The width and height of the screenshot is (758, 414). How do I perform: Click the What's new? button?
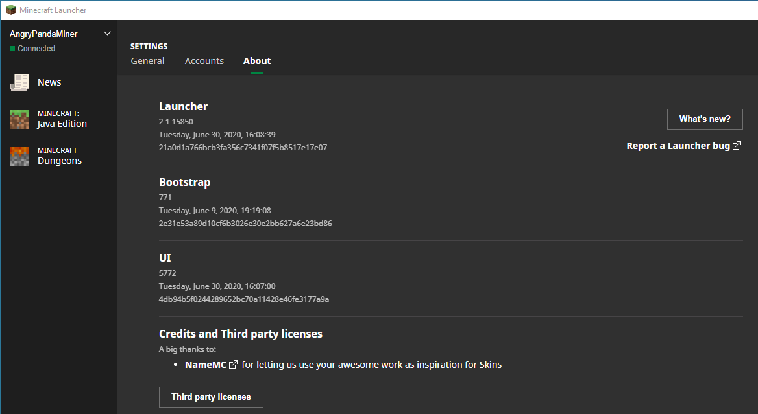(x=705, y=119)
